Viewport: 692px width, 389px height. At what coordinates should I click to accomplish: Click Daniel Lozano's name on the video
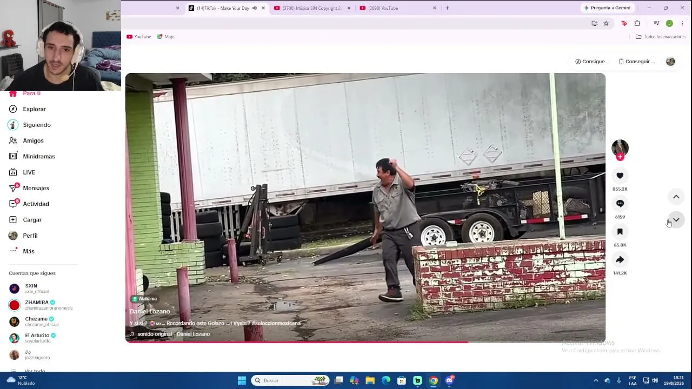click(150, 312)
